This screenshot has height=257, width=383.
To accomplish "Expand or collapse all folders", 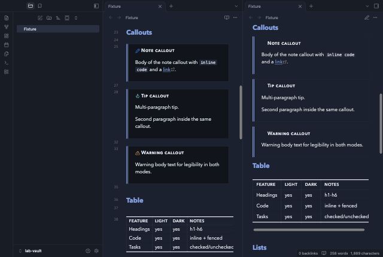I will pos(76,18).
